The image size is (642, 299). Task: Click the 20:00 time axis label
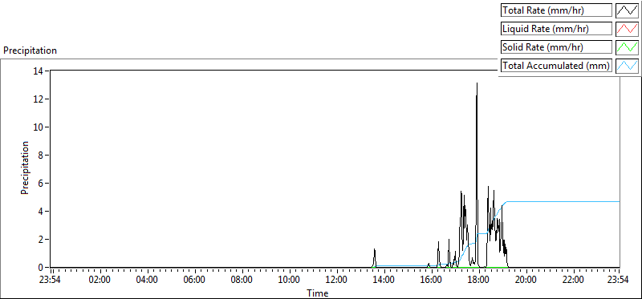pos(526,280)
